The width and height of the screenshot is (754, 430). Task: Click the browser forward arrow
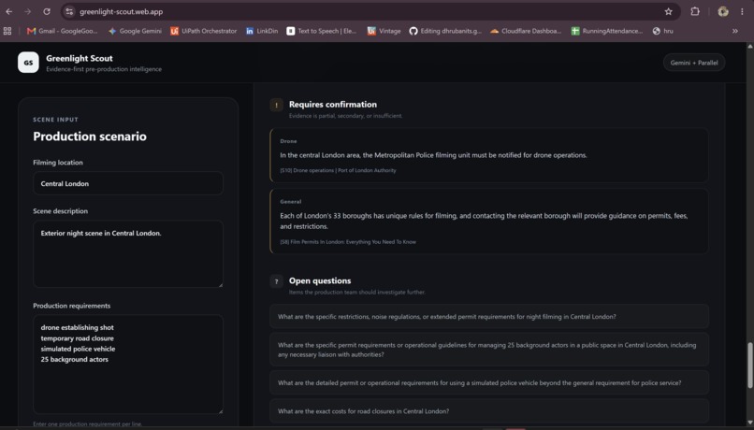coord(28,11)
